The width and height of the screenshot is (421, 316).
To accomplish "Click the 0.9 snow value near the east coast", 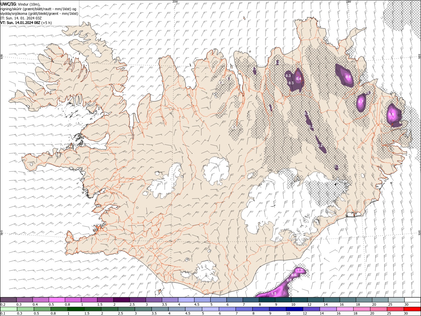I will [x=391, y=115].
